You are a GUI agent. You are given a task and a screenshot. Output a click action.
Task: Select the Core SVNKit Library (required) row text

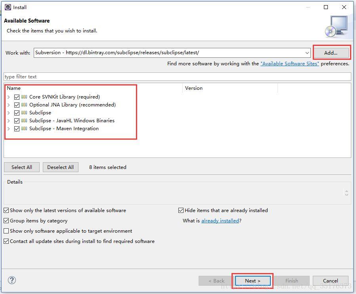[x=65, y=97]
